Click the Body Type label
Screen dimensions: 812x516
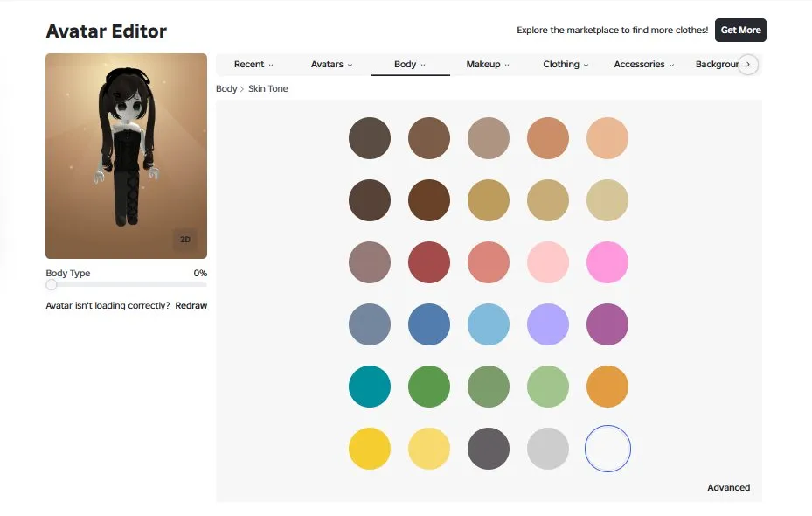[68, 273]
